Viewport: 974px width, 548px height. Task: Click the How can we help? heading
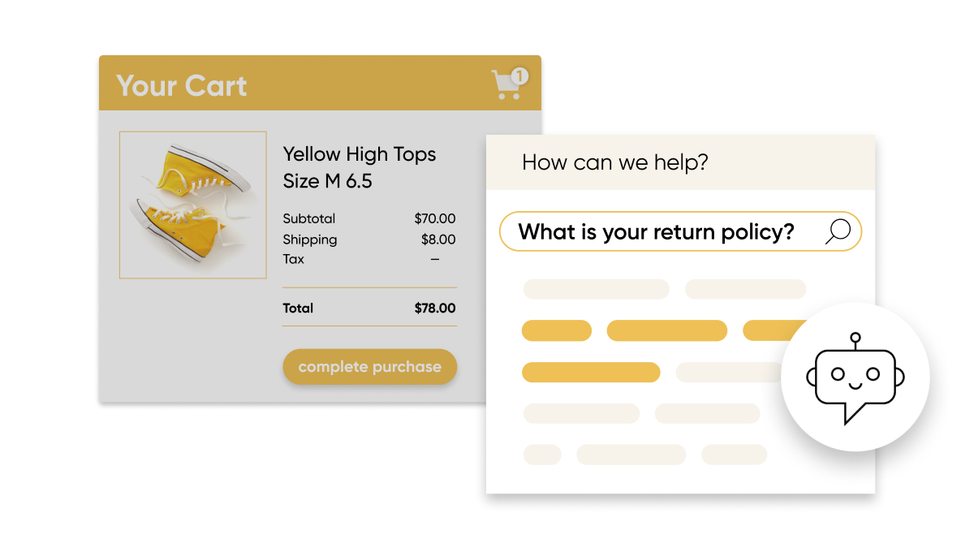click(614, 162)
